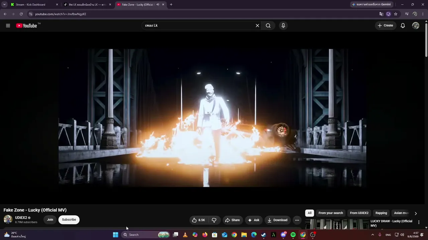Show hidden system tray icons
The height and width of the screenshot is (240, 428).
pos(373,235)
